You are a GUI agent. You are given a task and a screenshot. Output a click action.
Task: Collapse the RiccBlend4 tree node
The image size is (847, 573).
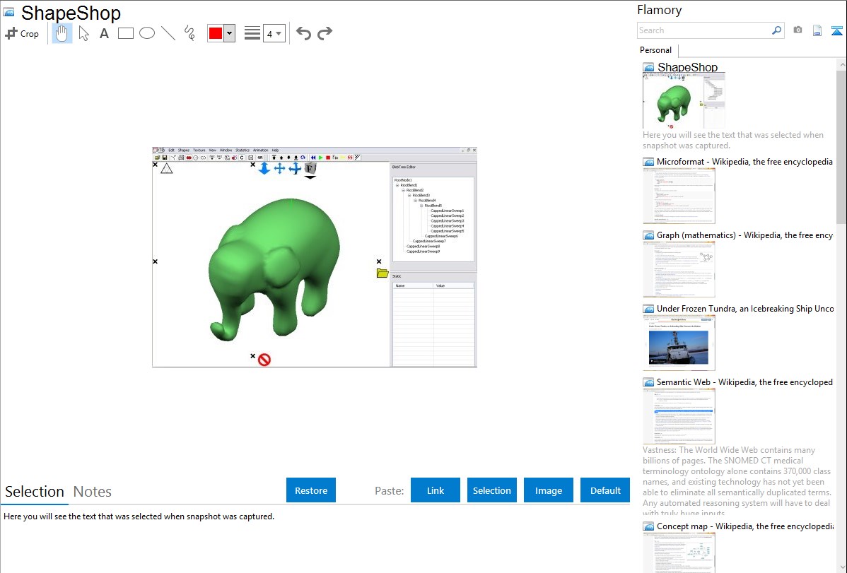tap(416, 201)
